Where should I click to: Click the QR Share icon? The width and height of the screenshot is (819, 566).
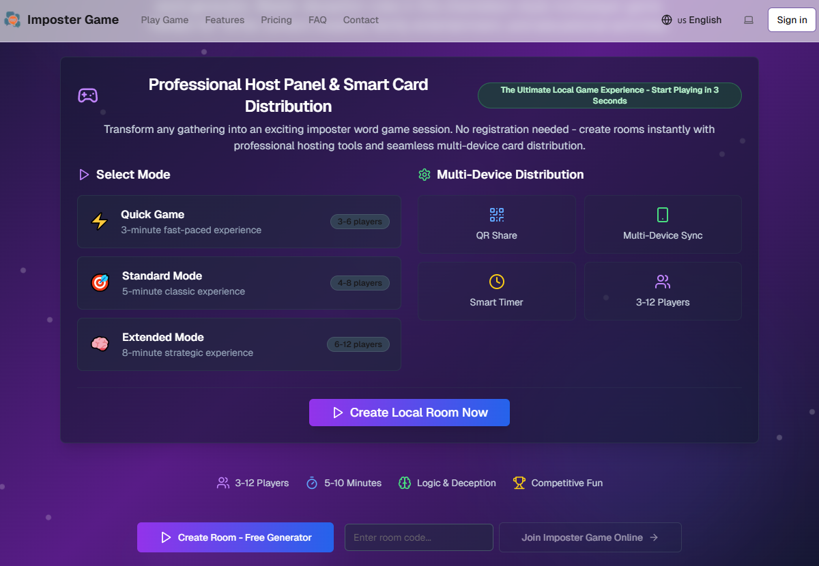tap(497, 215)
